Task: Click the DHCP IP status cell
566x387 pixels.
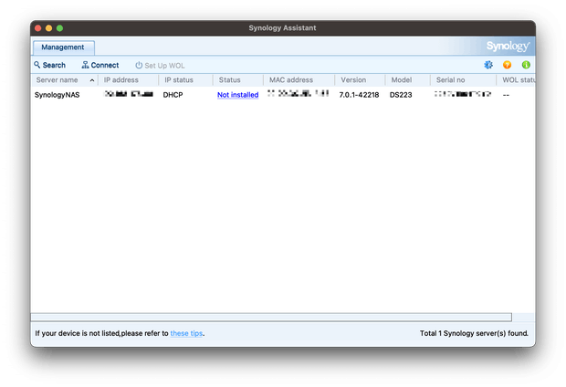Action: [173, 95]
